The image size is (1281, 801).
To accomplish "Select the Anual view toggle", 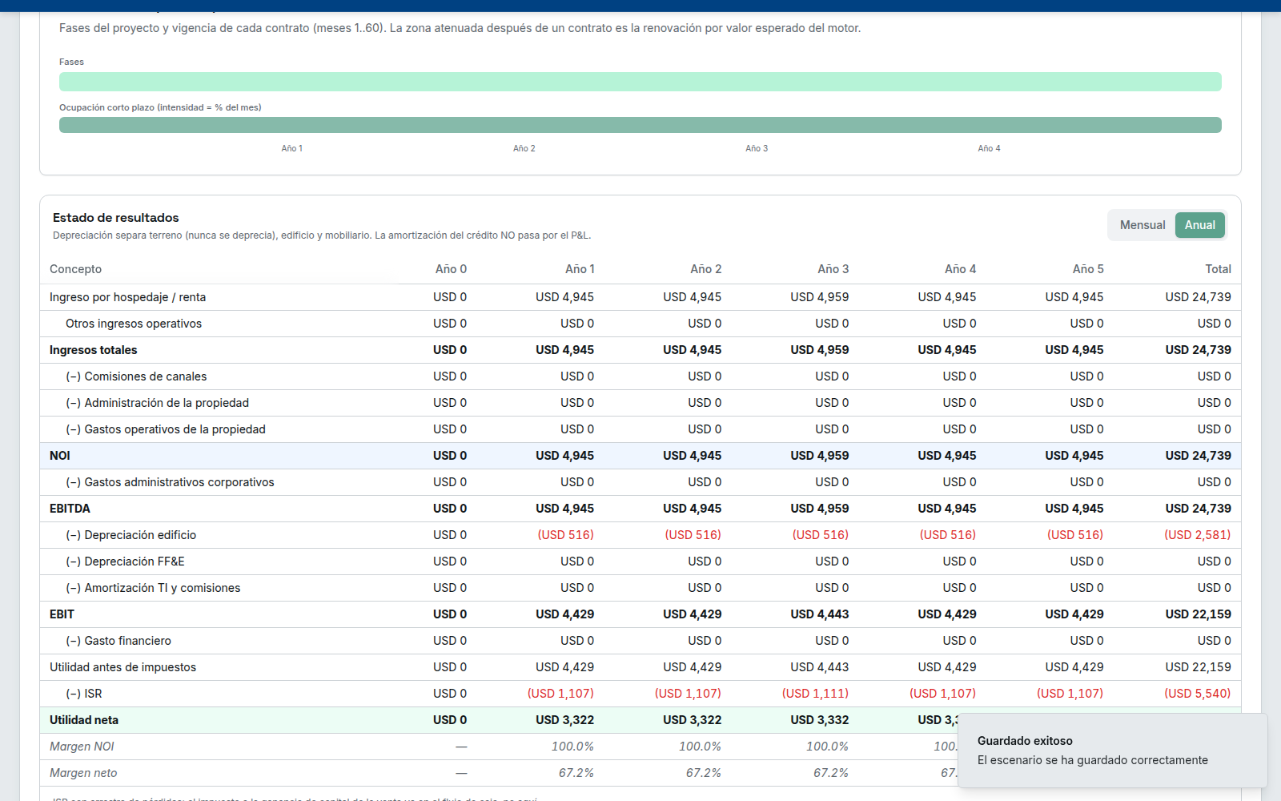I will [x=1199, y=225].
